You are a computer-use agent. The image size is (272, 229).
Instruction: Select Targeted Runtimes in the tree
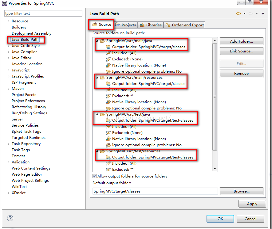[x=29, y=138]
